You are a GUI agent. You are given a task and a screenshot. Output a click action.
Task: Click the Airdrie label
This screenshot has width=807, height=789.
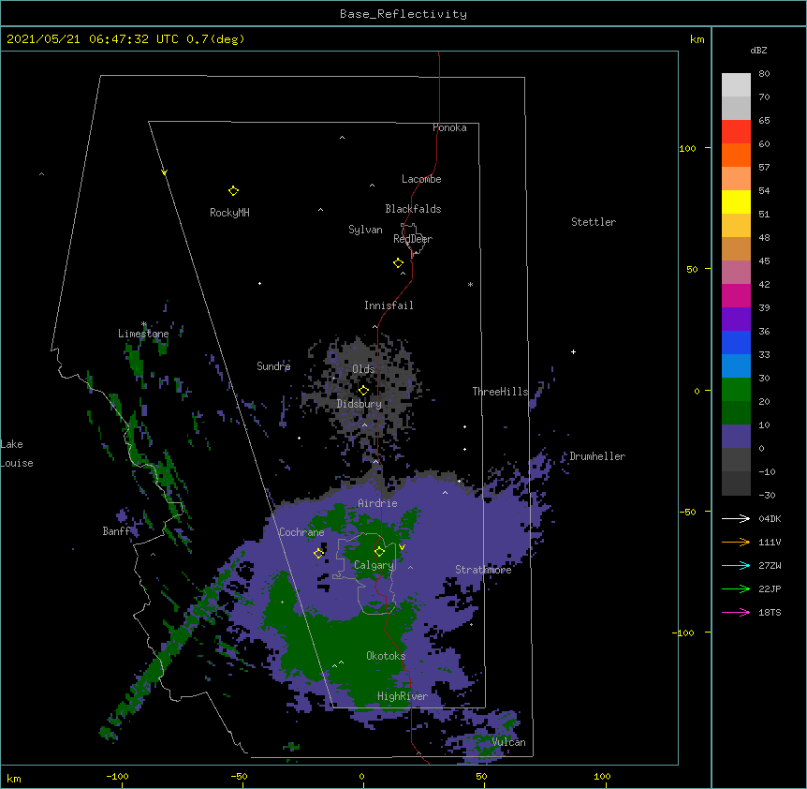[x=377, y=503]
